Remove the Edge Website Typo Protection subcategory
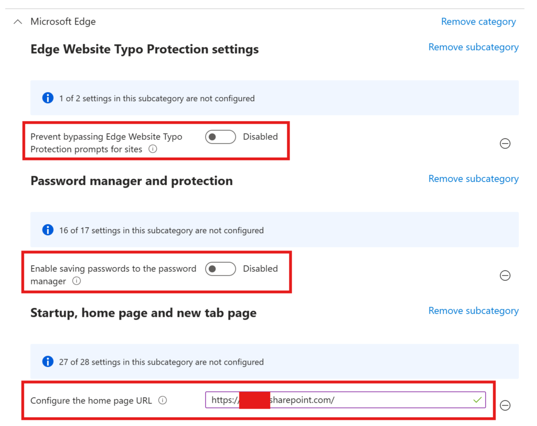Screen dimensions: 537x426 pyautogui.click(x=473, y=47)
